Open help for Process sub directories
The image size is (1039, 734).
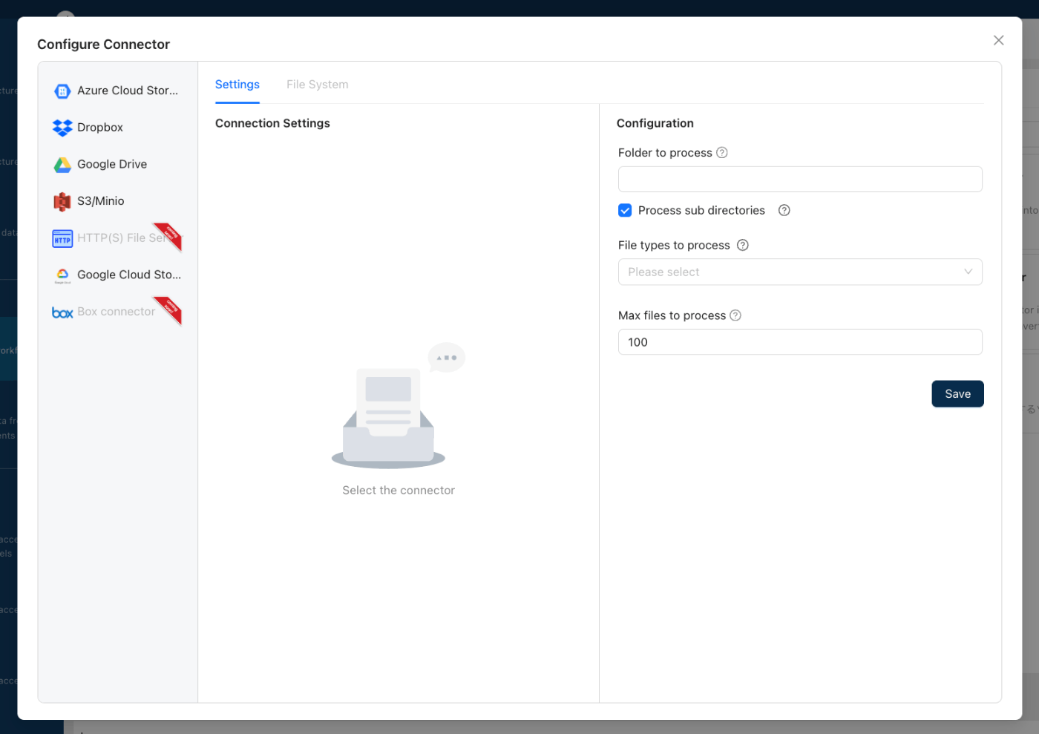click(784, 211)
